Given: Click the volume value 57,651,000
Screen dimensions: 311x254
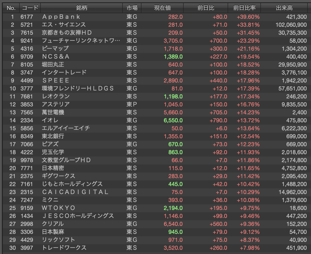Looking at the screenshot, I should coord(293,88).
